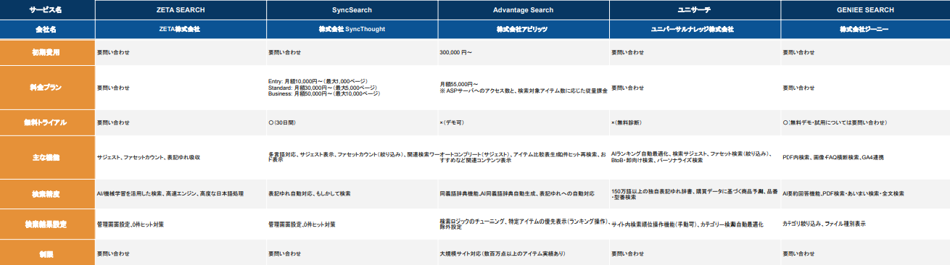Click the 300,000 円～ initial cost cell
This screenshot has width=950, height=265.
pyautogui.click(x=523, y=52)
